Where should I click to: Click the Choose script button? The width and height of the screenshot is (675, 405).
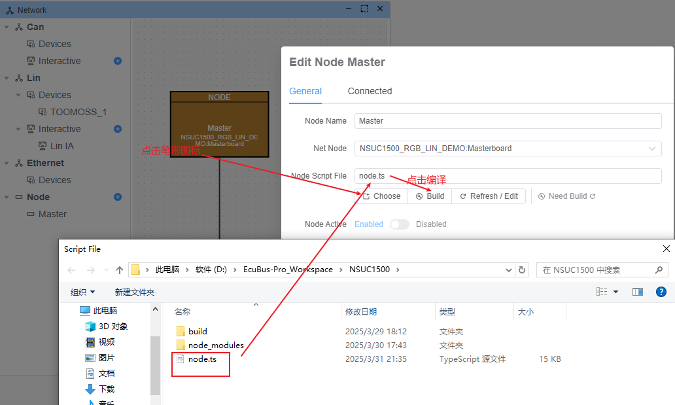tap(381, 196)
